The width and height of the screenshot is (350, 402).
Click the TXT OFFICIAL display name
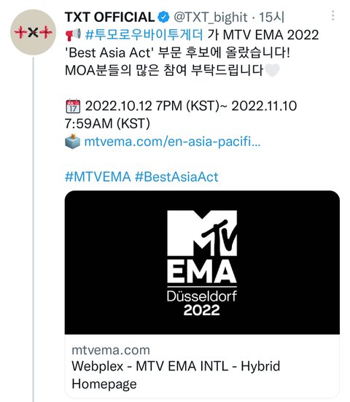(x=110, y=18)
